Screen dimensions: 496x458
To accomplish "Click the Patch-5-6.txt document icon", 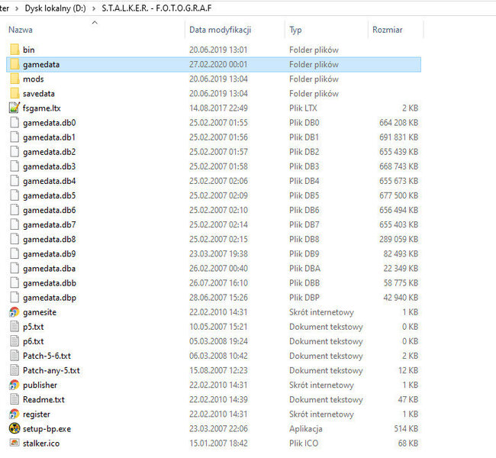I will (x=14, y=356).
